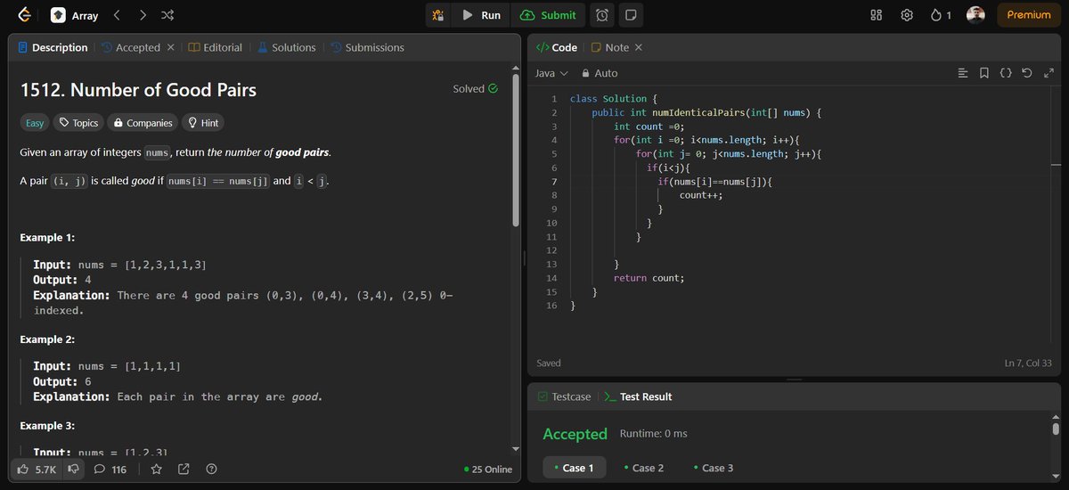Click the editor bookmark icon
This screenshot has height=490, width=1069.
[x=983, y=73]
